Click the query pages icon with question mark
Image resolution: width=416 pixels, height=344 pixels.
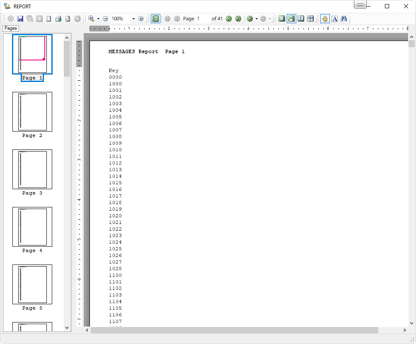pos(30,19)
